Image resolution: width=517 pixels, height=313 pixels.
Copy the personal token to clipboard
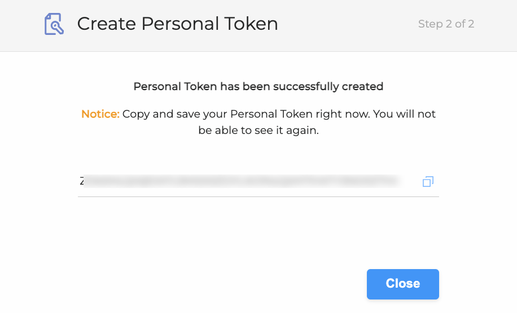[x=428, y=181]
